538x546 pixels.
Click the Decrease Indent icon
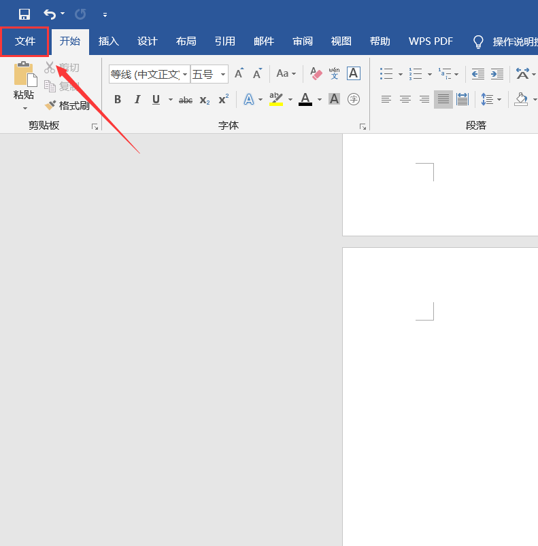478,74
